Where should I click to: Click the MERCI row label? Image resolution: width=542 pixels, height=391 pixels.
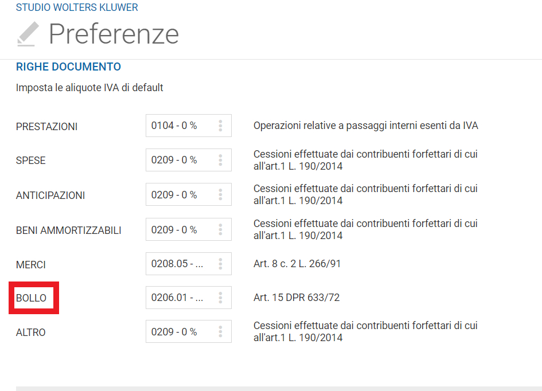31,264
